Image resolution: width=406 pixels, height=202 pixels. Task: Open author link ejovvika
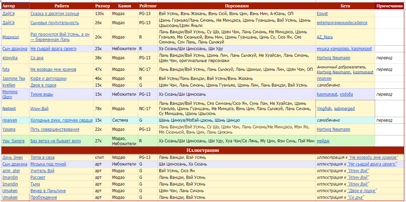coord(10,58)
